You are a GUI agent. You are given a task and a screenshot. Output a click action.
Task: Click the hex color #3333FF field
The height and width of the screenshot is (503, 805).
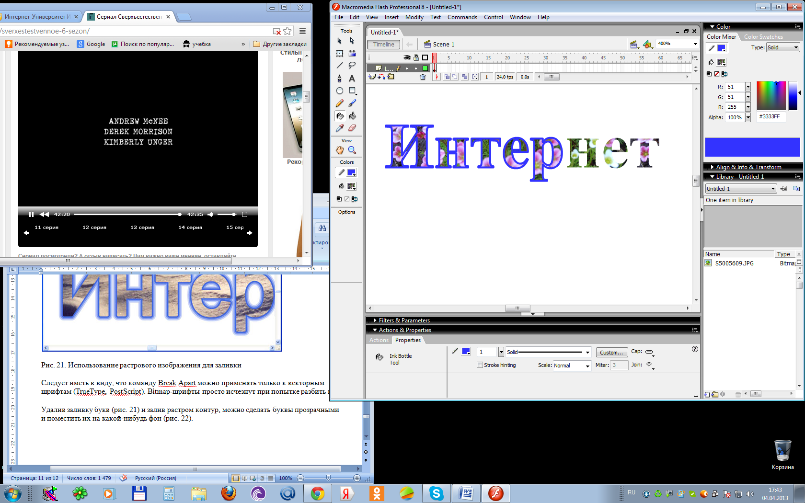771,117
